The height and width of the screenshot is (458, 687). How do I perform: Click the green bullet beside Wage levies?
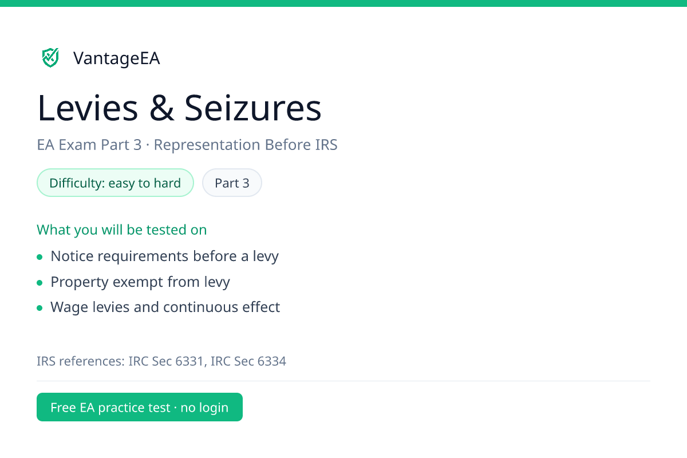(x=40, y=308)
